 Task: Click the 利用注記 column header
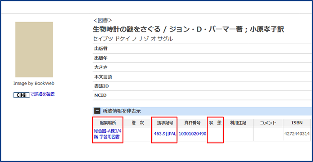238,123
